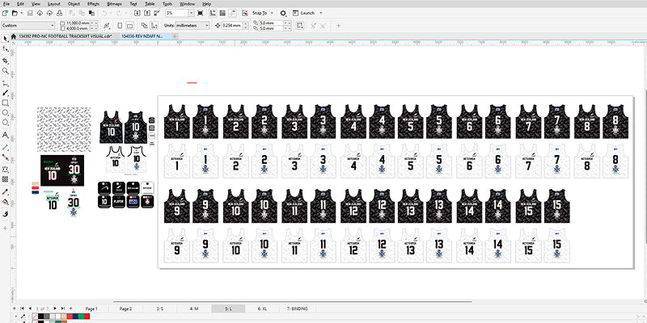Image resolution: width=647 pixels, height=323 pixels.
Task: Select the Polygon tool
Action: 6,123
